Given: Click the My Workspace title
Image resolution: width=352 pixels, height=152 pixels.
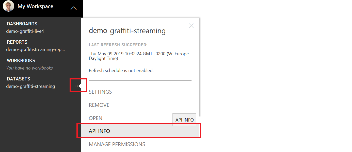Looking at the screenshot, I should [35, 7].
